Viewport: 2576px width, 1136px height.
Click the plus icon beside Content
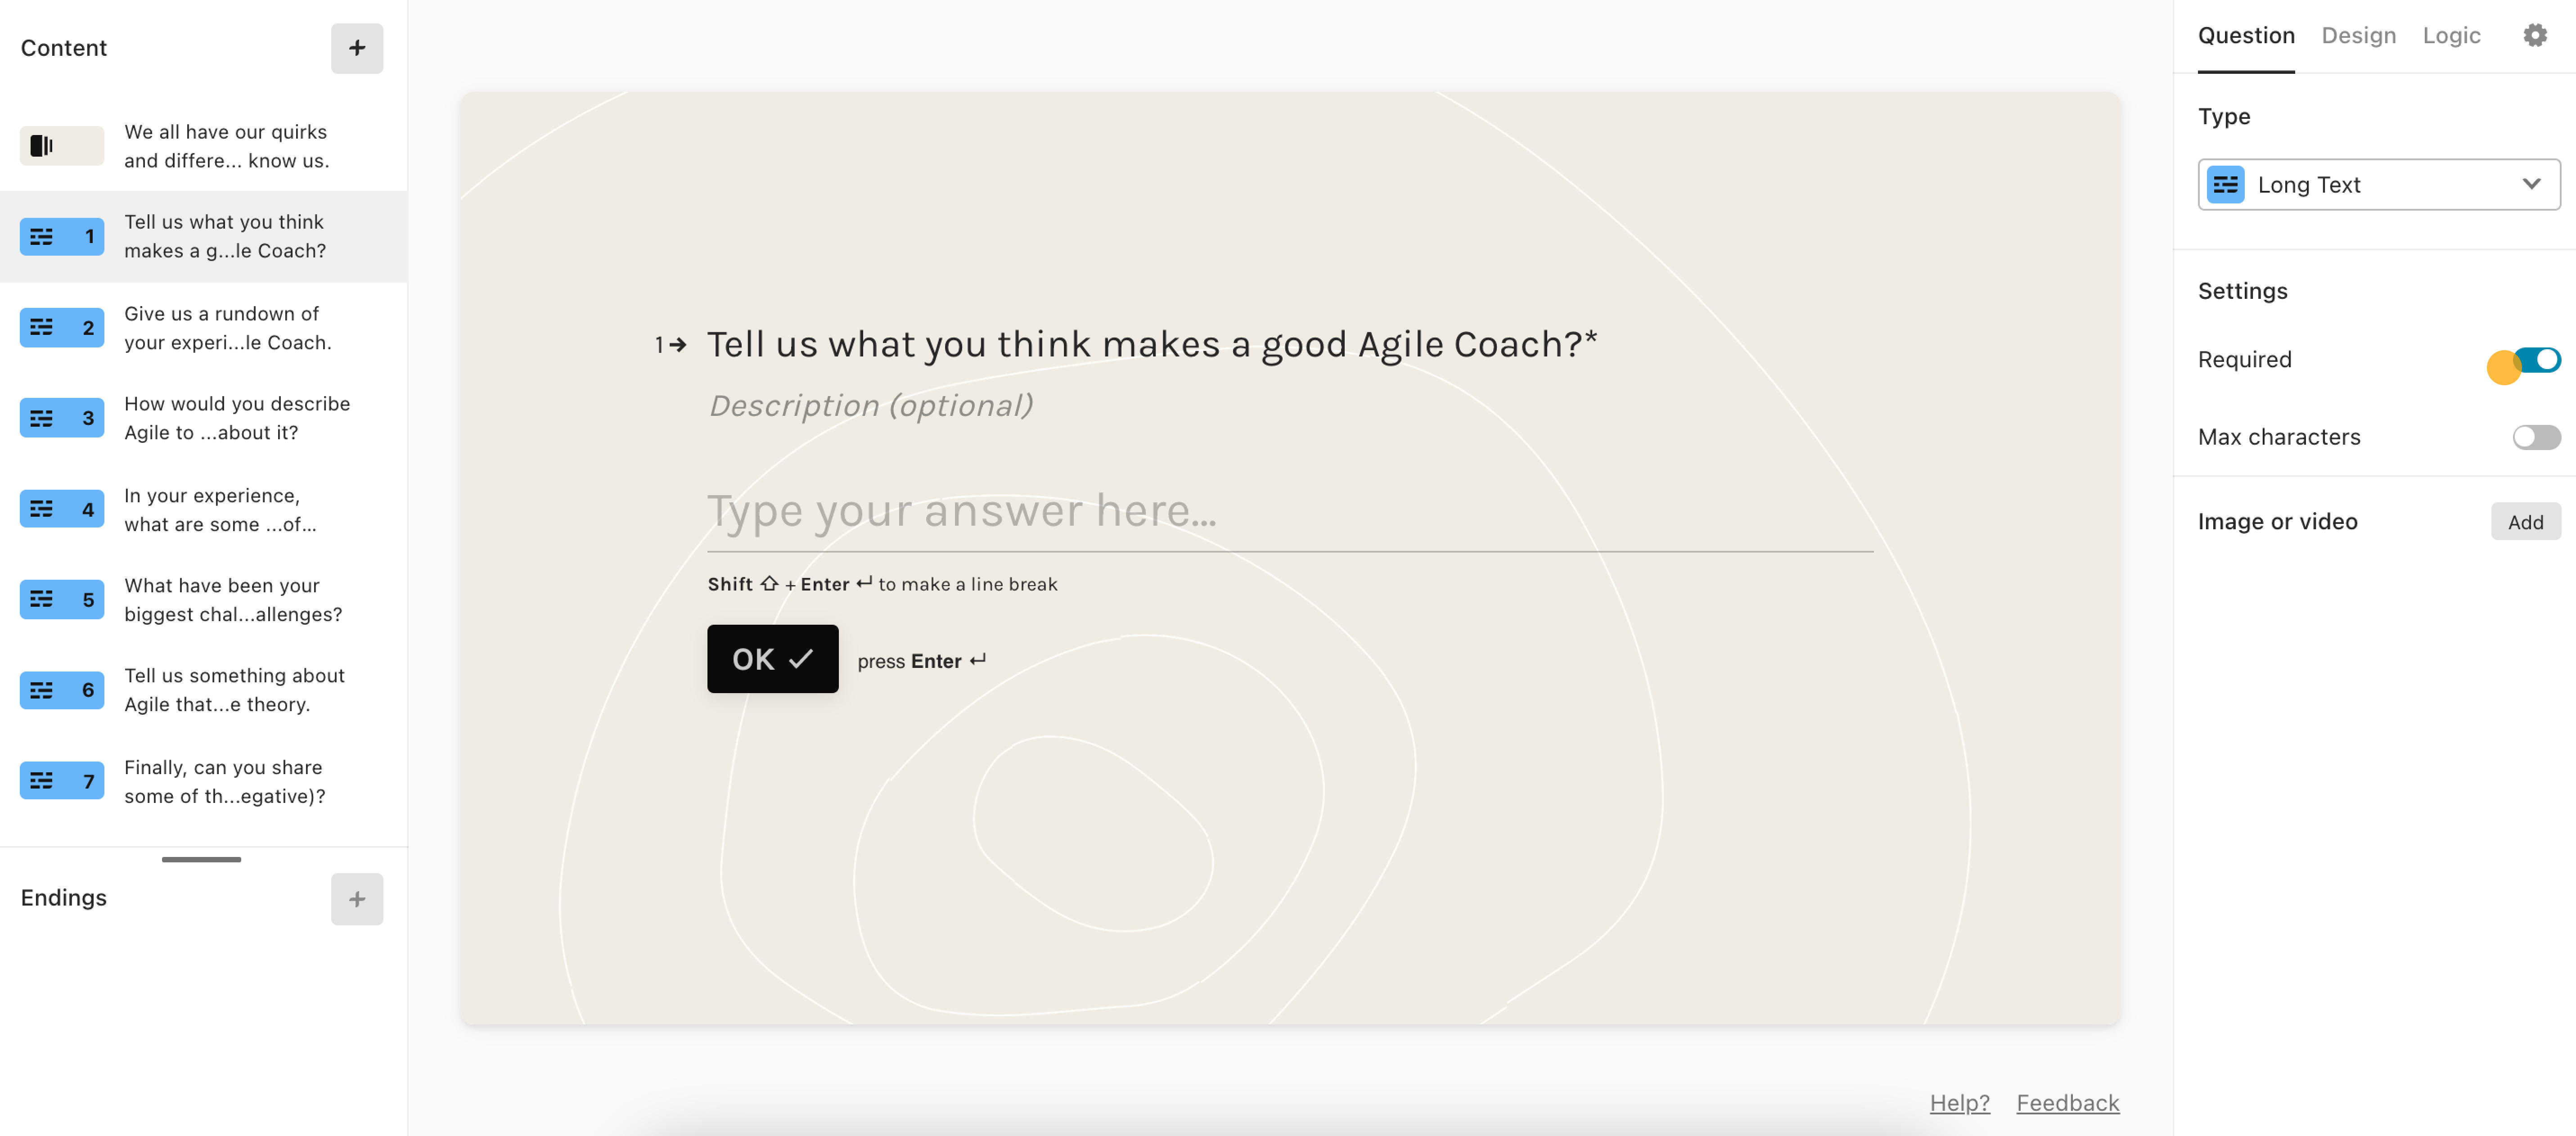click(357, 48)
